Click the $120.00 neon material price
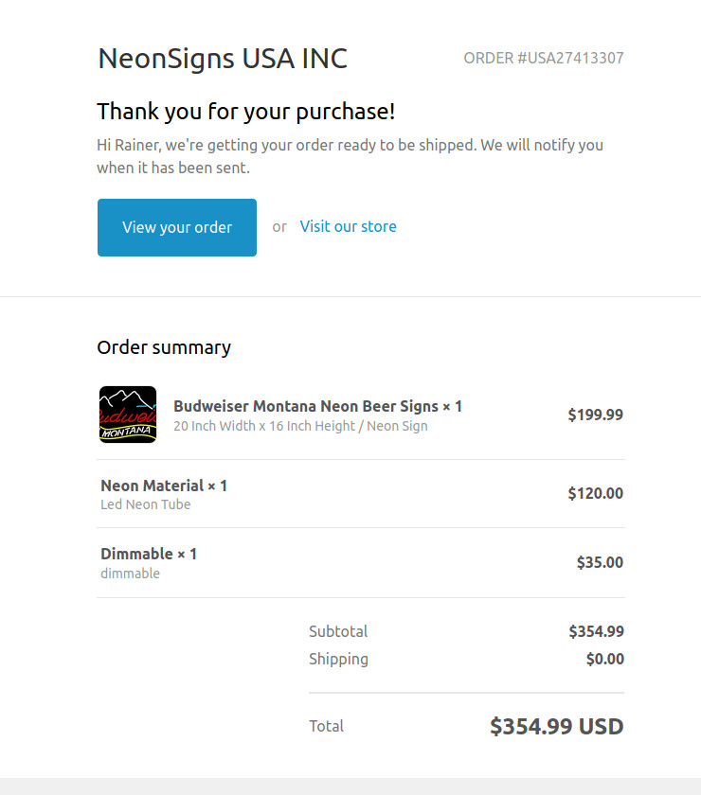The image size is (701, 795). [x=595, y=493]
